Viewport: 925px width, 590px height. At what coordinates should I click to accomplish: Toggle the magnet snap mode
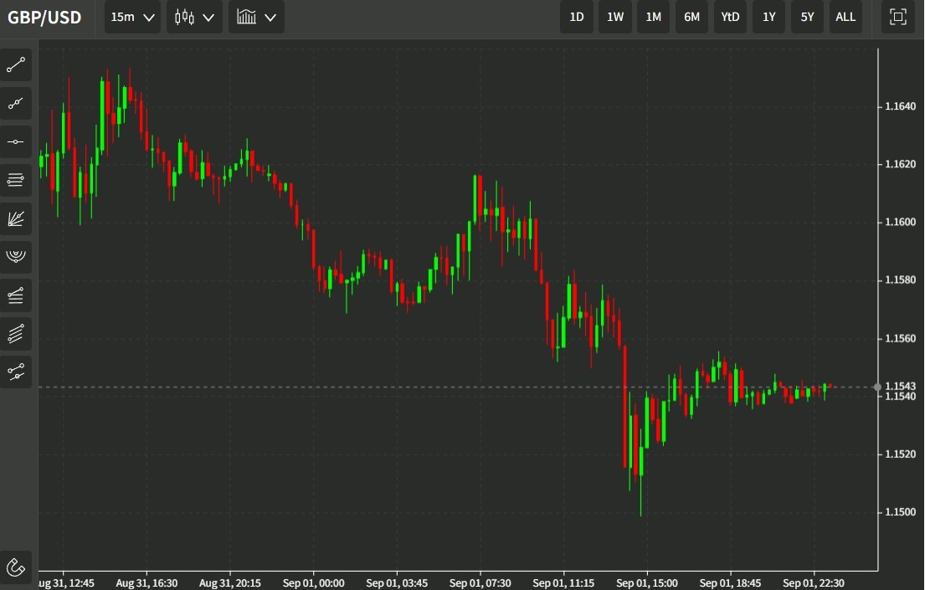coord(16,567)
